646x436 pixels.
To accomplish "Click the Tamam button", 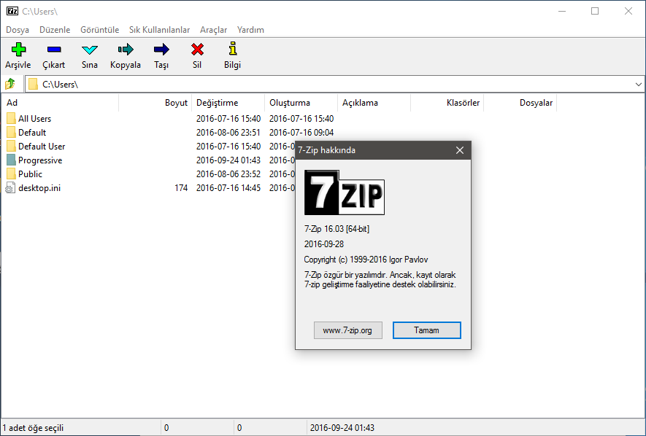I will (x=427, y=330).
